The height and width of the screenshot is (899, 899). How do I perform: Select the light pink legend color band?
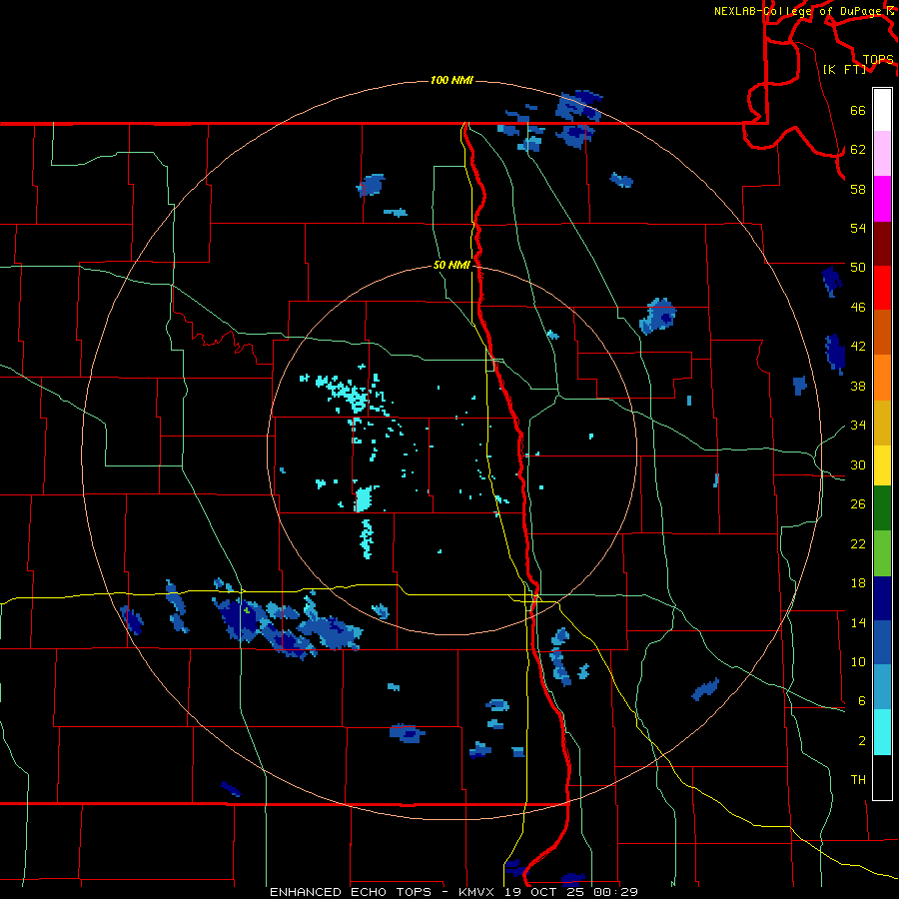(882, 153)
